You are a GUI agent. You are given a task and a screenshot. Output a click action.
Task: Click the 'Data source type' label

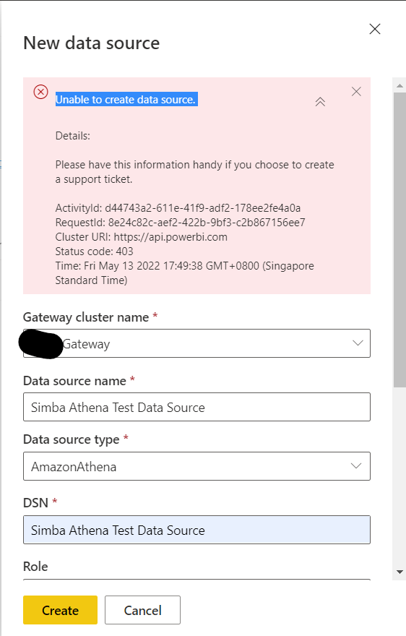click(x=72, y=439)
